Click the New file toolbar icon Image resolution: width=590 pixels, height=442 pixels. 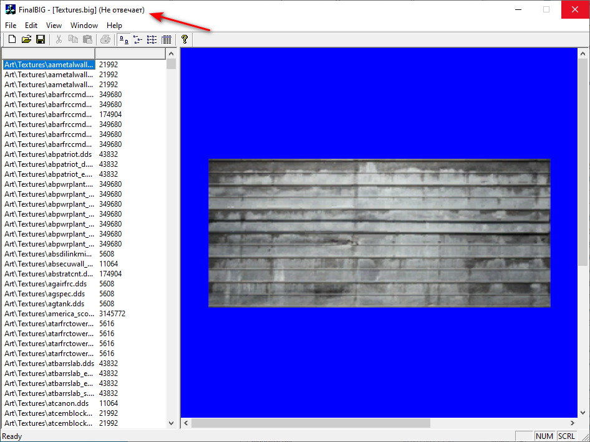pos(12,39)
